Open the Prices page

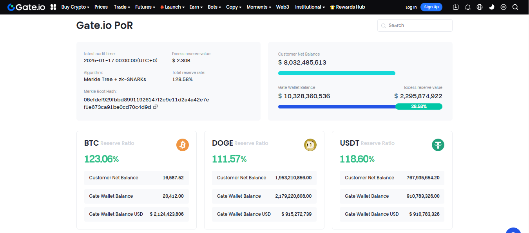101,7
